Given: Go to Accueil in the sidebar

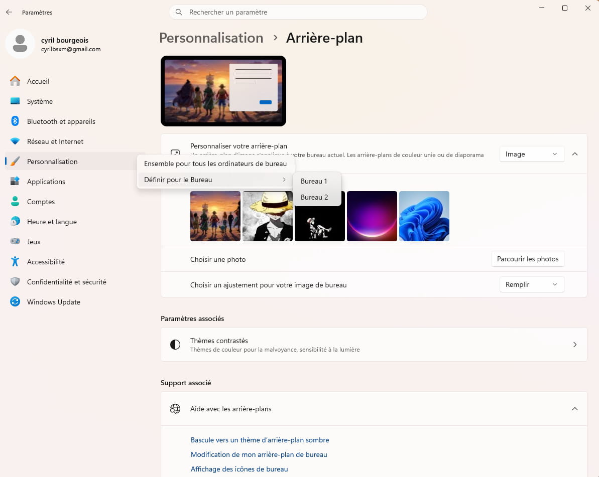Looking at the screenshot, I should coord(74,81).
